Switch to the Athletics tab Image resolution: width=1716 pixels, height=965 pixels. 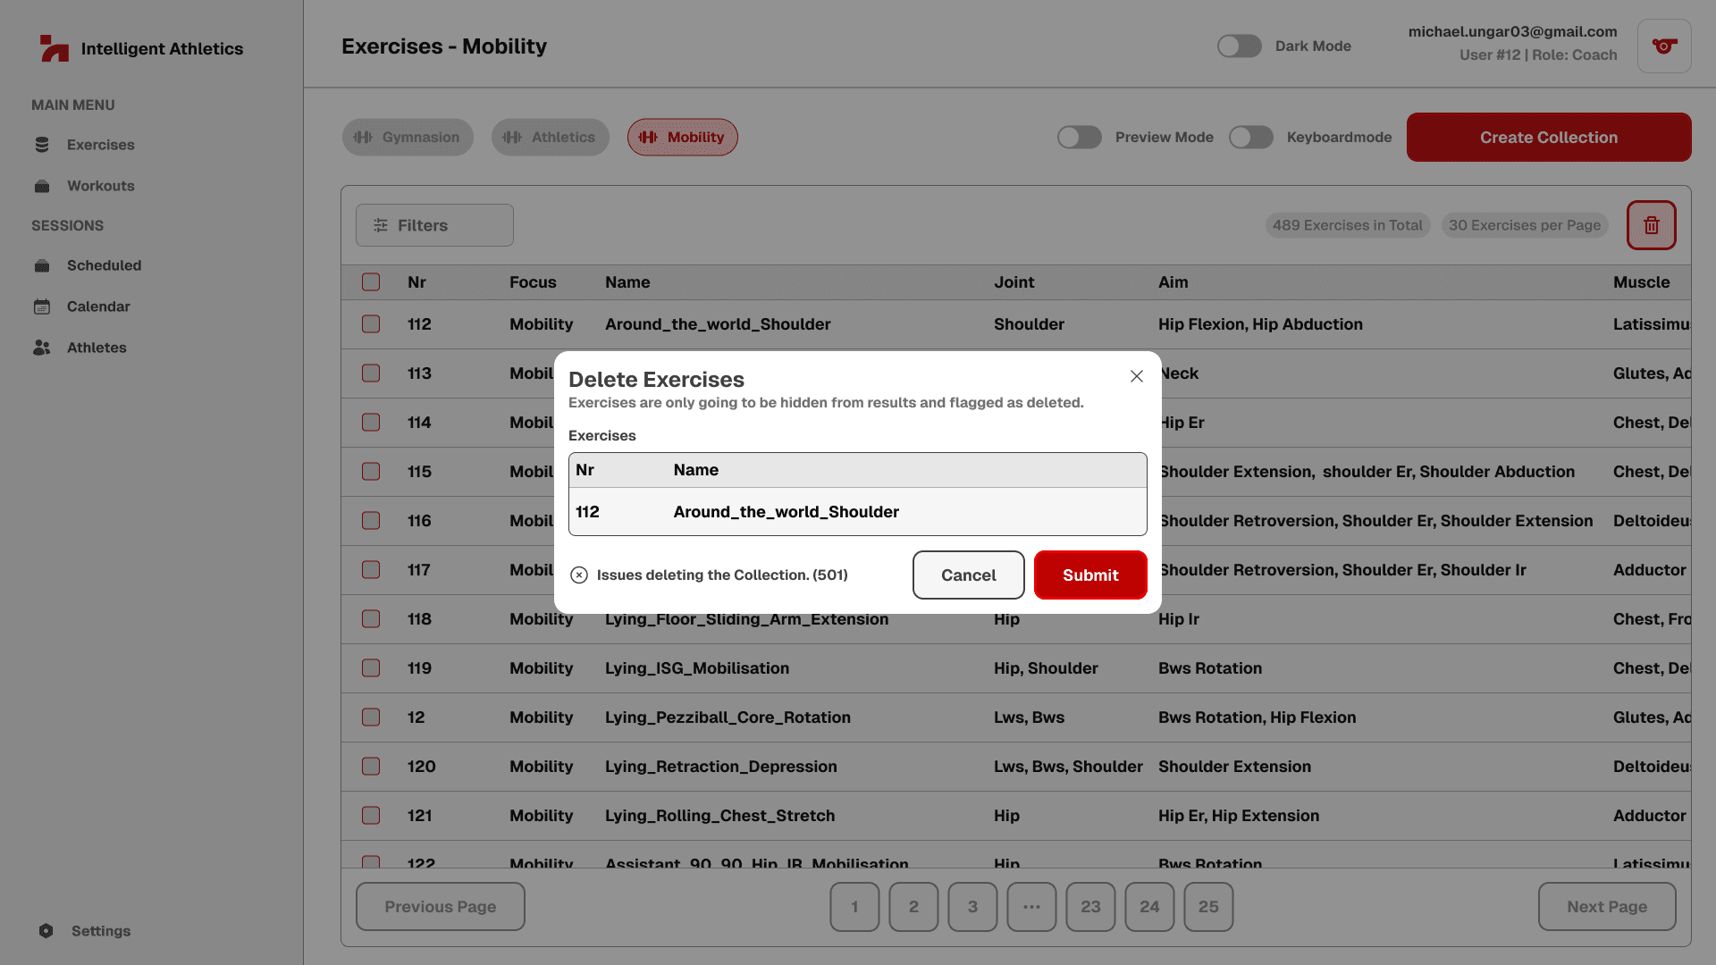click(550, 138)
